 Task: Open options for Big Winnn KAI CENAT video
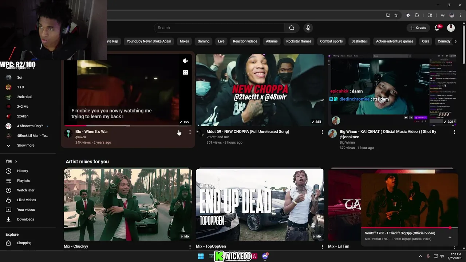coord(454,132)
